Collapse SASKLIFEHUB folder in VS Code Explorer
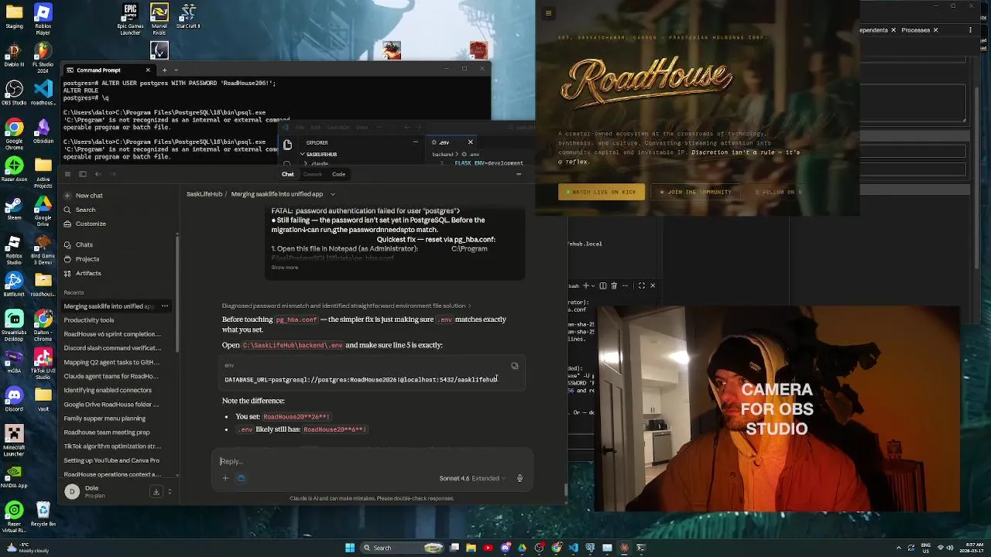Viewport: 991px width, 557px height. click(x=317, y=155)
